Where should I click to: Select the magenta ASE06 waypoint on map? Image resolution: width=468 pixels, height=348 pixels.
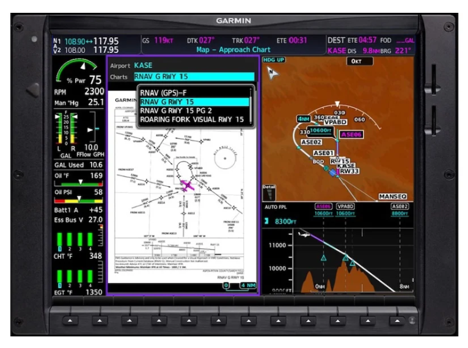point(351,134)
